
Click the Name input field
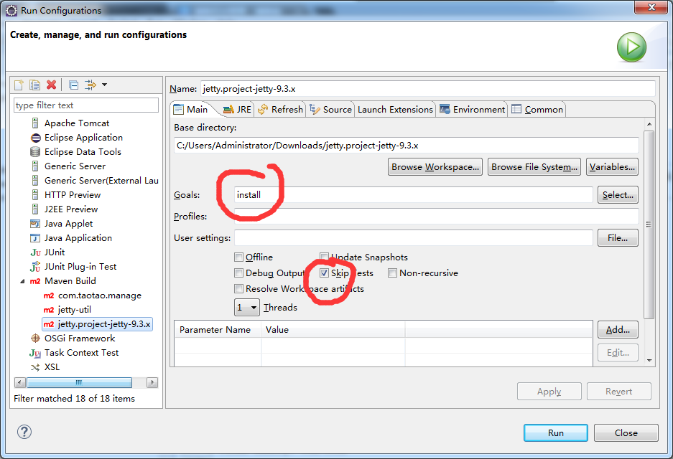point(427,89)
